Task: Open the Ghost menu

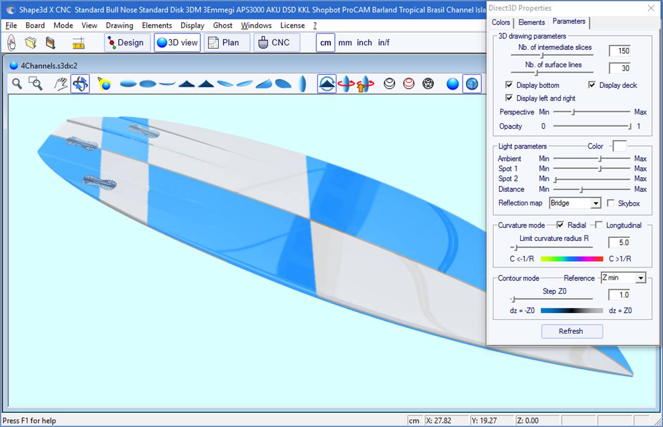Action: [x=223, y=25]
